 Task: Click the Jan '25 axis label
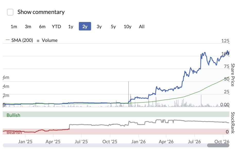tap(25, 141)
